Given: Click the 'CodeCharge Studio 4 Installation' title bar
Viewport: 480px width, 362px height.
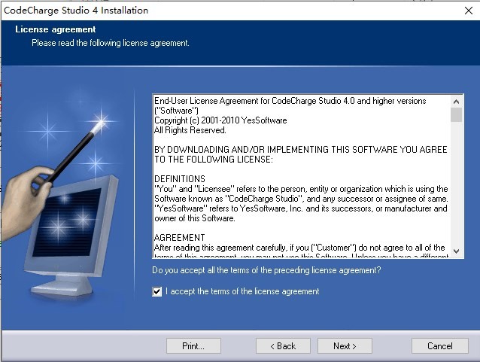Looking at the screenshot, I should tap(77, 11).
